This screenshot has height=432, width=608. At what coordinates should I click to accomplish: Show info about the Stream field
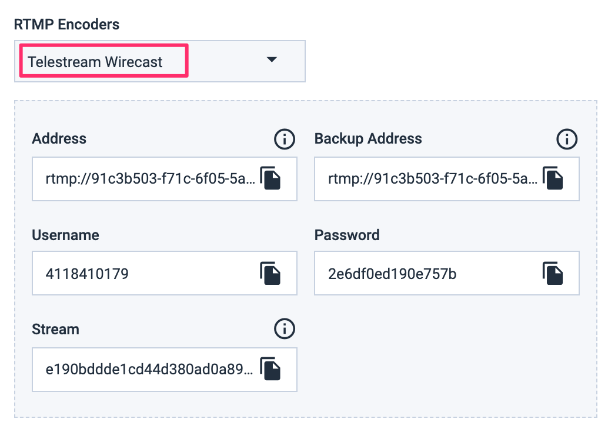click(285, 329)
